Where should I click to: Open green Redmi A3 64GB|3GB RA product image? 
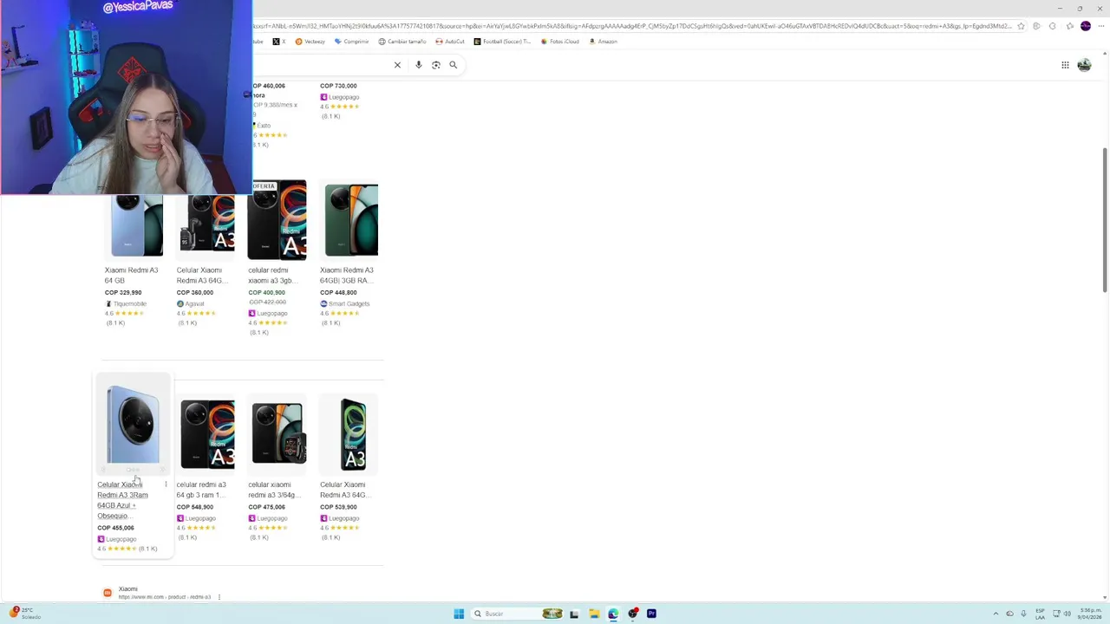point(350,221)
